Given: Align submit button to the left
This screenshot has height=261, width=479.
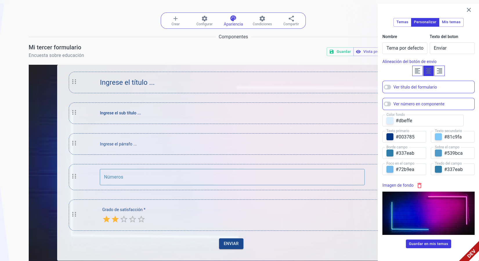Looking at the screenshot, I should (417, 71).
